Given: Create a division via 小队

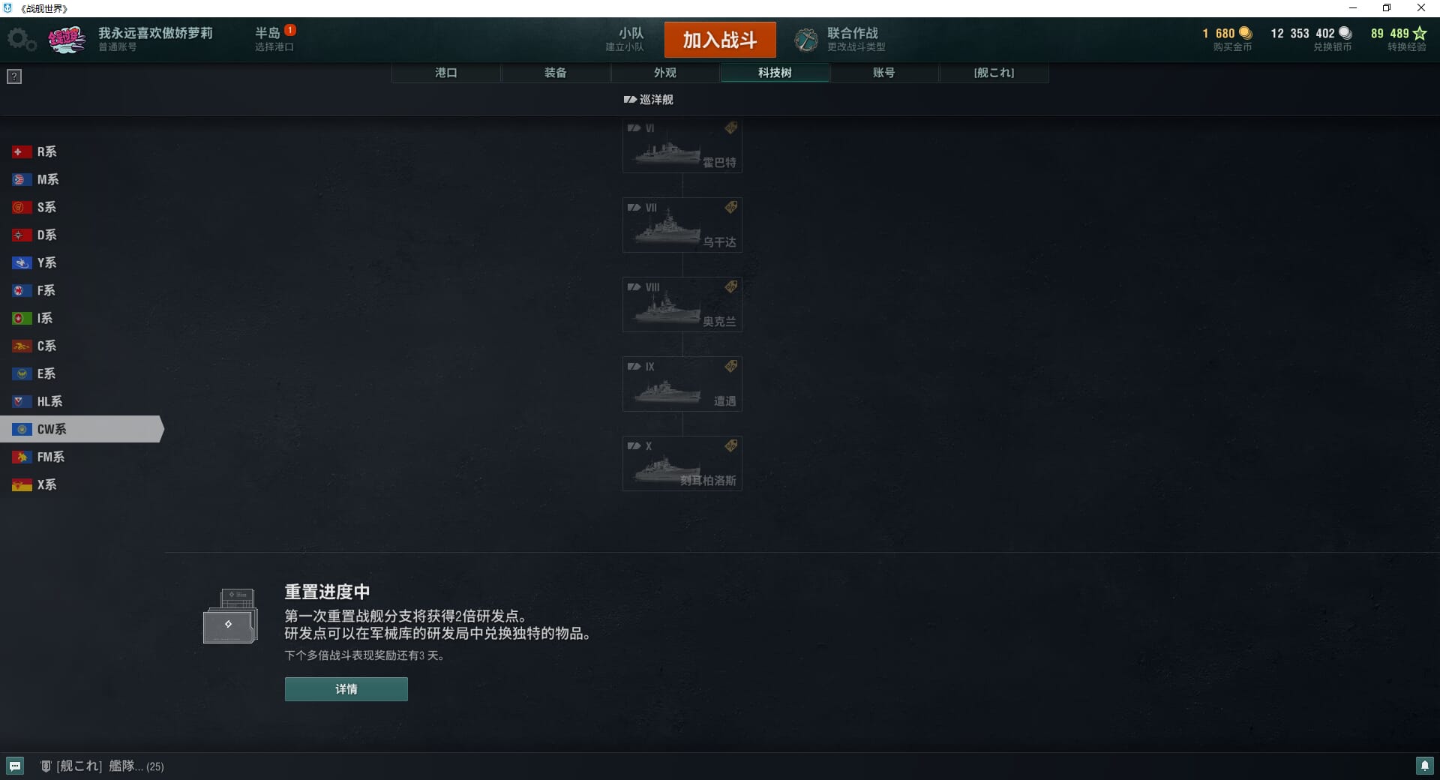Looking at the screenshot, I should click(x=625, y=39).
